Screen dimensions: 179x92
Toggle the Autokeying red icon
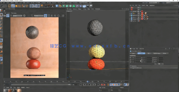104,85
